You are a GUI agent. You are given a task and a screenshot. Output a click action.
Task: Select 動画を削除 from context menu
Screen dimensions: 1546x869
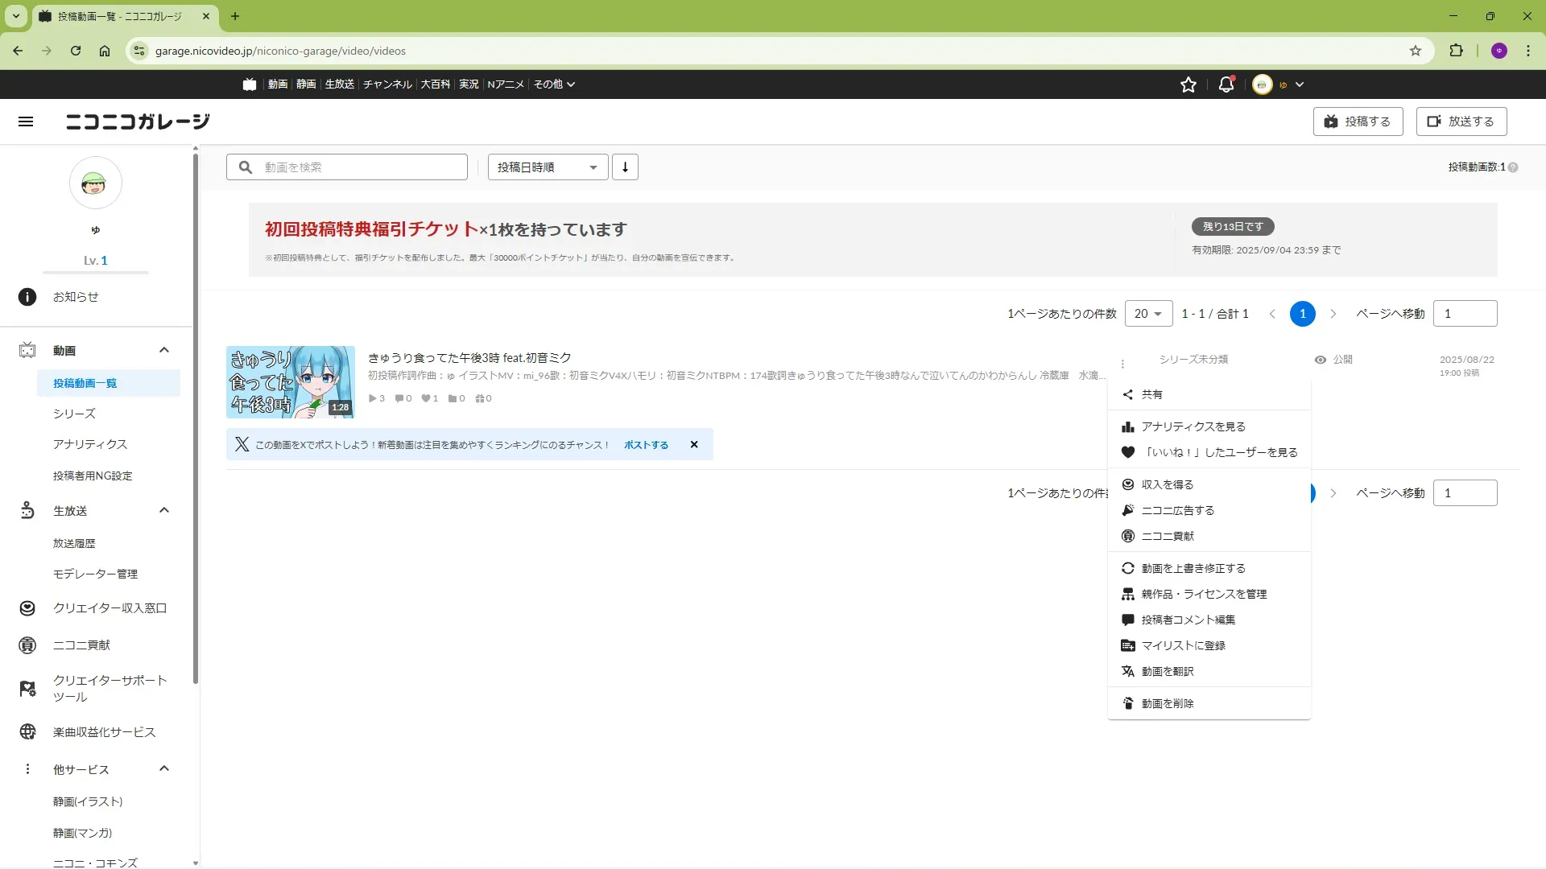click(1167, 703)
